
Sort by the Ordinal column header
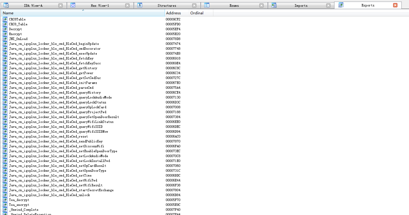[201, 13]
